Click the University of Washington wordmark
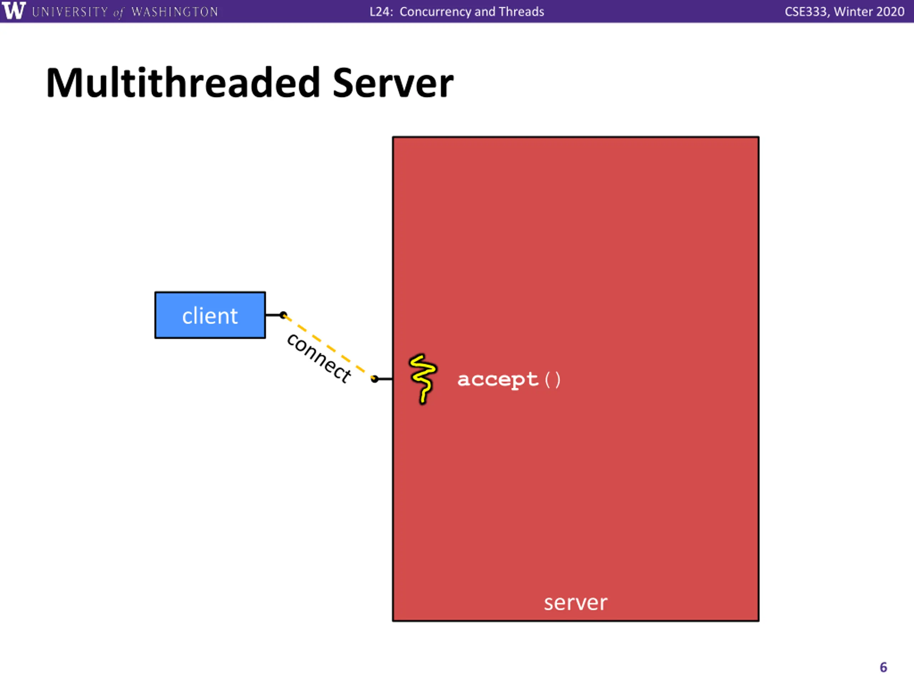This screenshot has width=914, height=685. click(125, 11)
